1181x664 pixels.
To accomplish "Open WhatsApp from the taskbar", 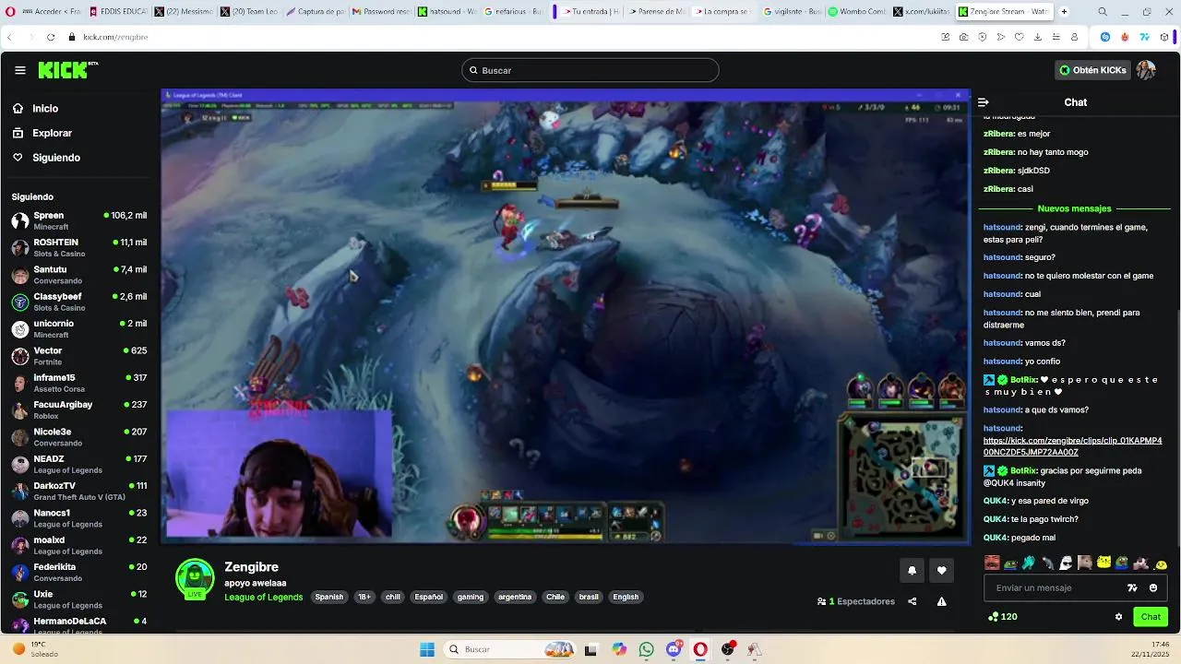I will (646, 649).
